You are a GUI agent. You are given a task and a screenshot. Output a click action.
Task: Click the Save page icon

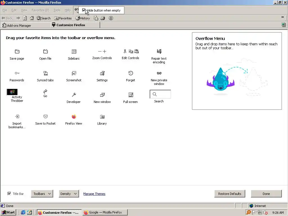[x=17, y=51]
